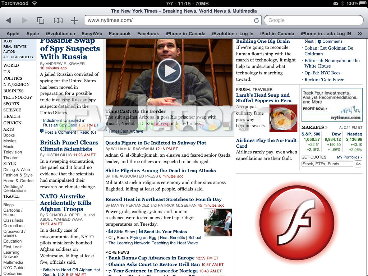The height and width of the screenshot is (276, 368).
Task: Open iPad in Canada bookmark
Action: click(277, 33)
